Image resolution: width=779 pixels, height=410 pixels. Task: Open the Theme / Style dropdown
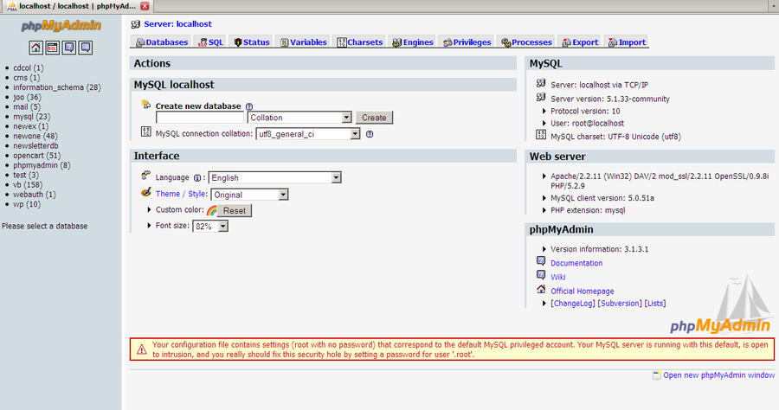[x=249, y=195]
